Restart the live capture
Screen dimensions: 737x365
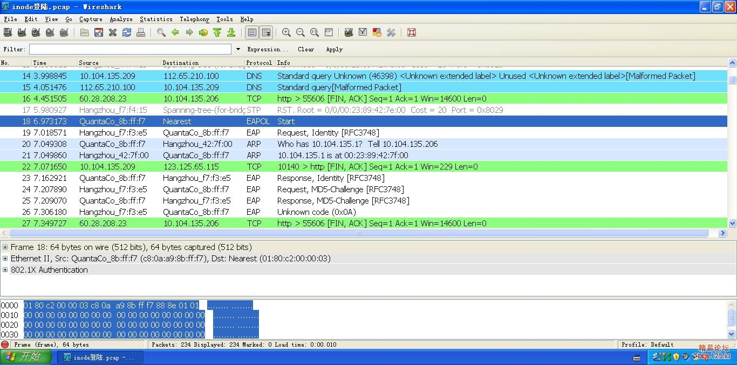[64, 32]
